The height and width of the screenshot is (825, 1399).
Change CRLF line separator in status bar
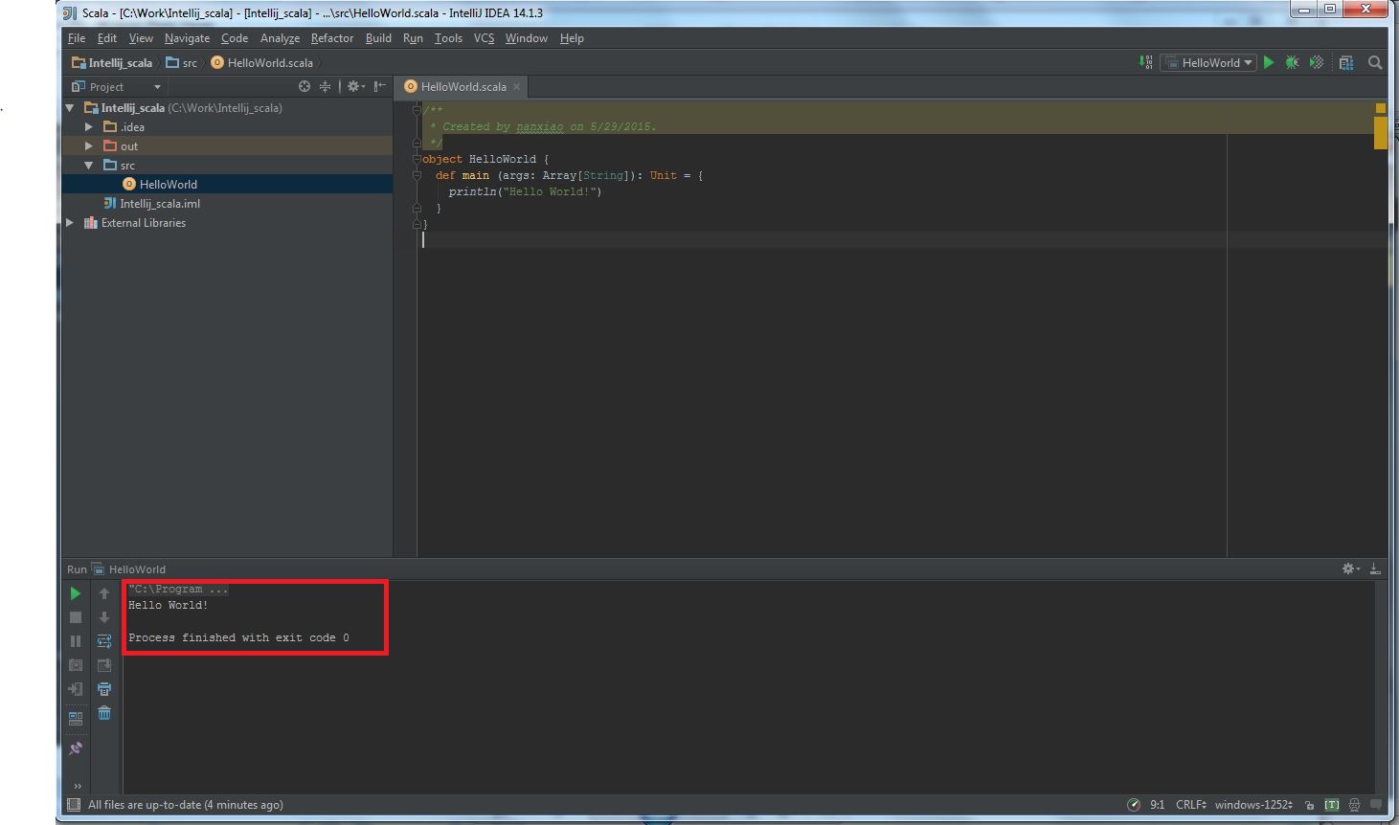click(1191, 805)
